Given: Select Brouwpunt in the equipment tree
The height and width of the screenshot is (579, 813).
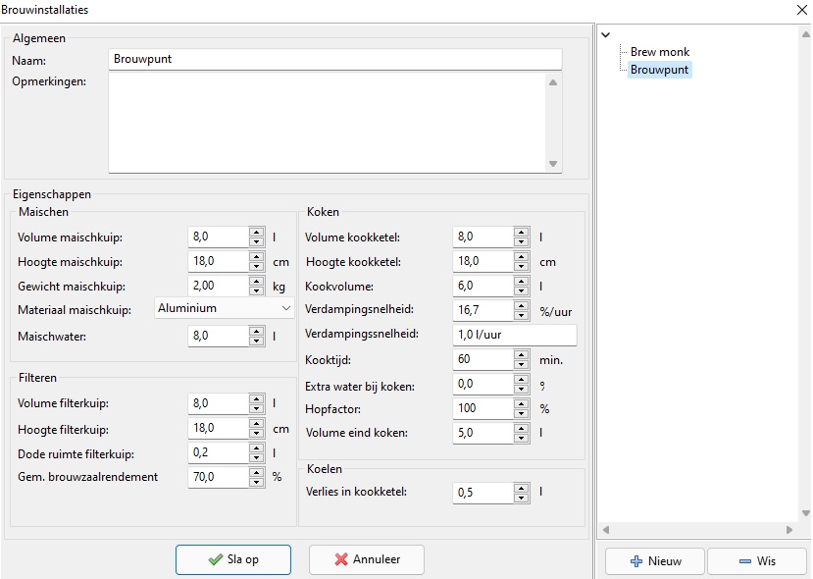Looking at the screenshot, I should click(x=659, y=70).
